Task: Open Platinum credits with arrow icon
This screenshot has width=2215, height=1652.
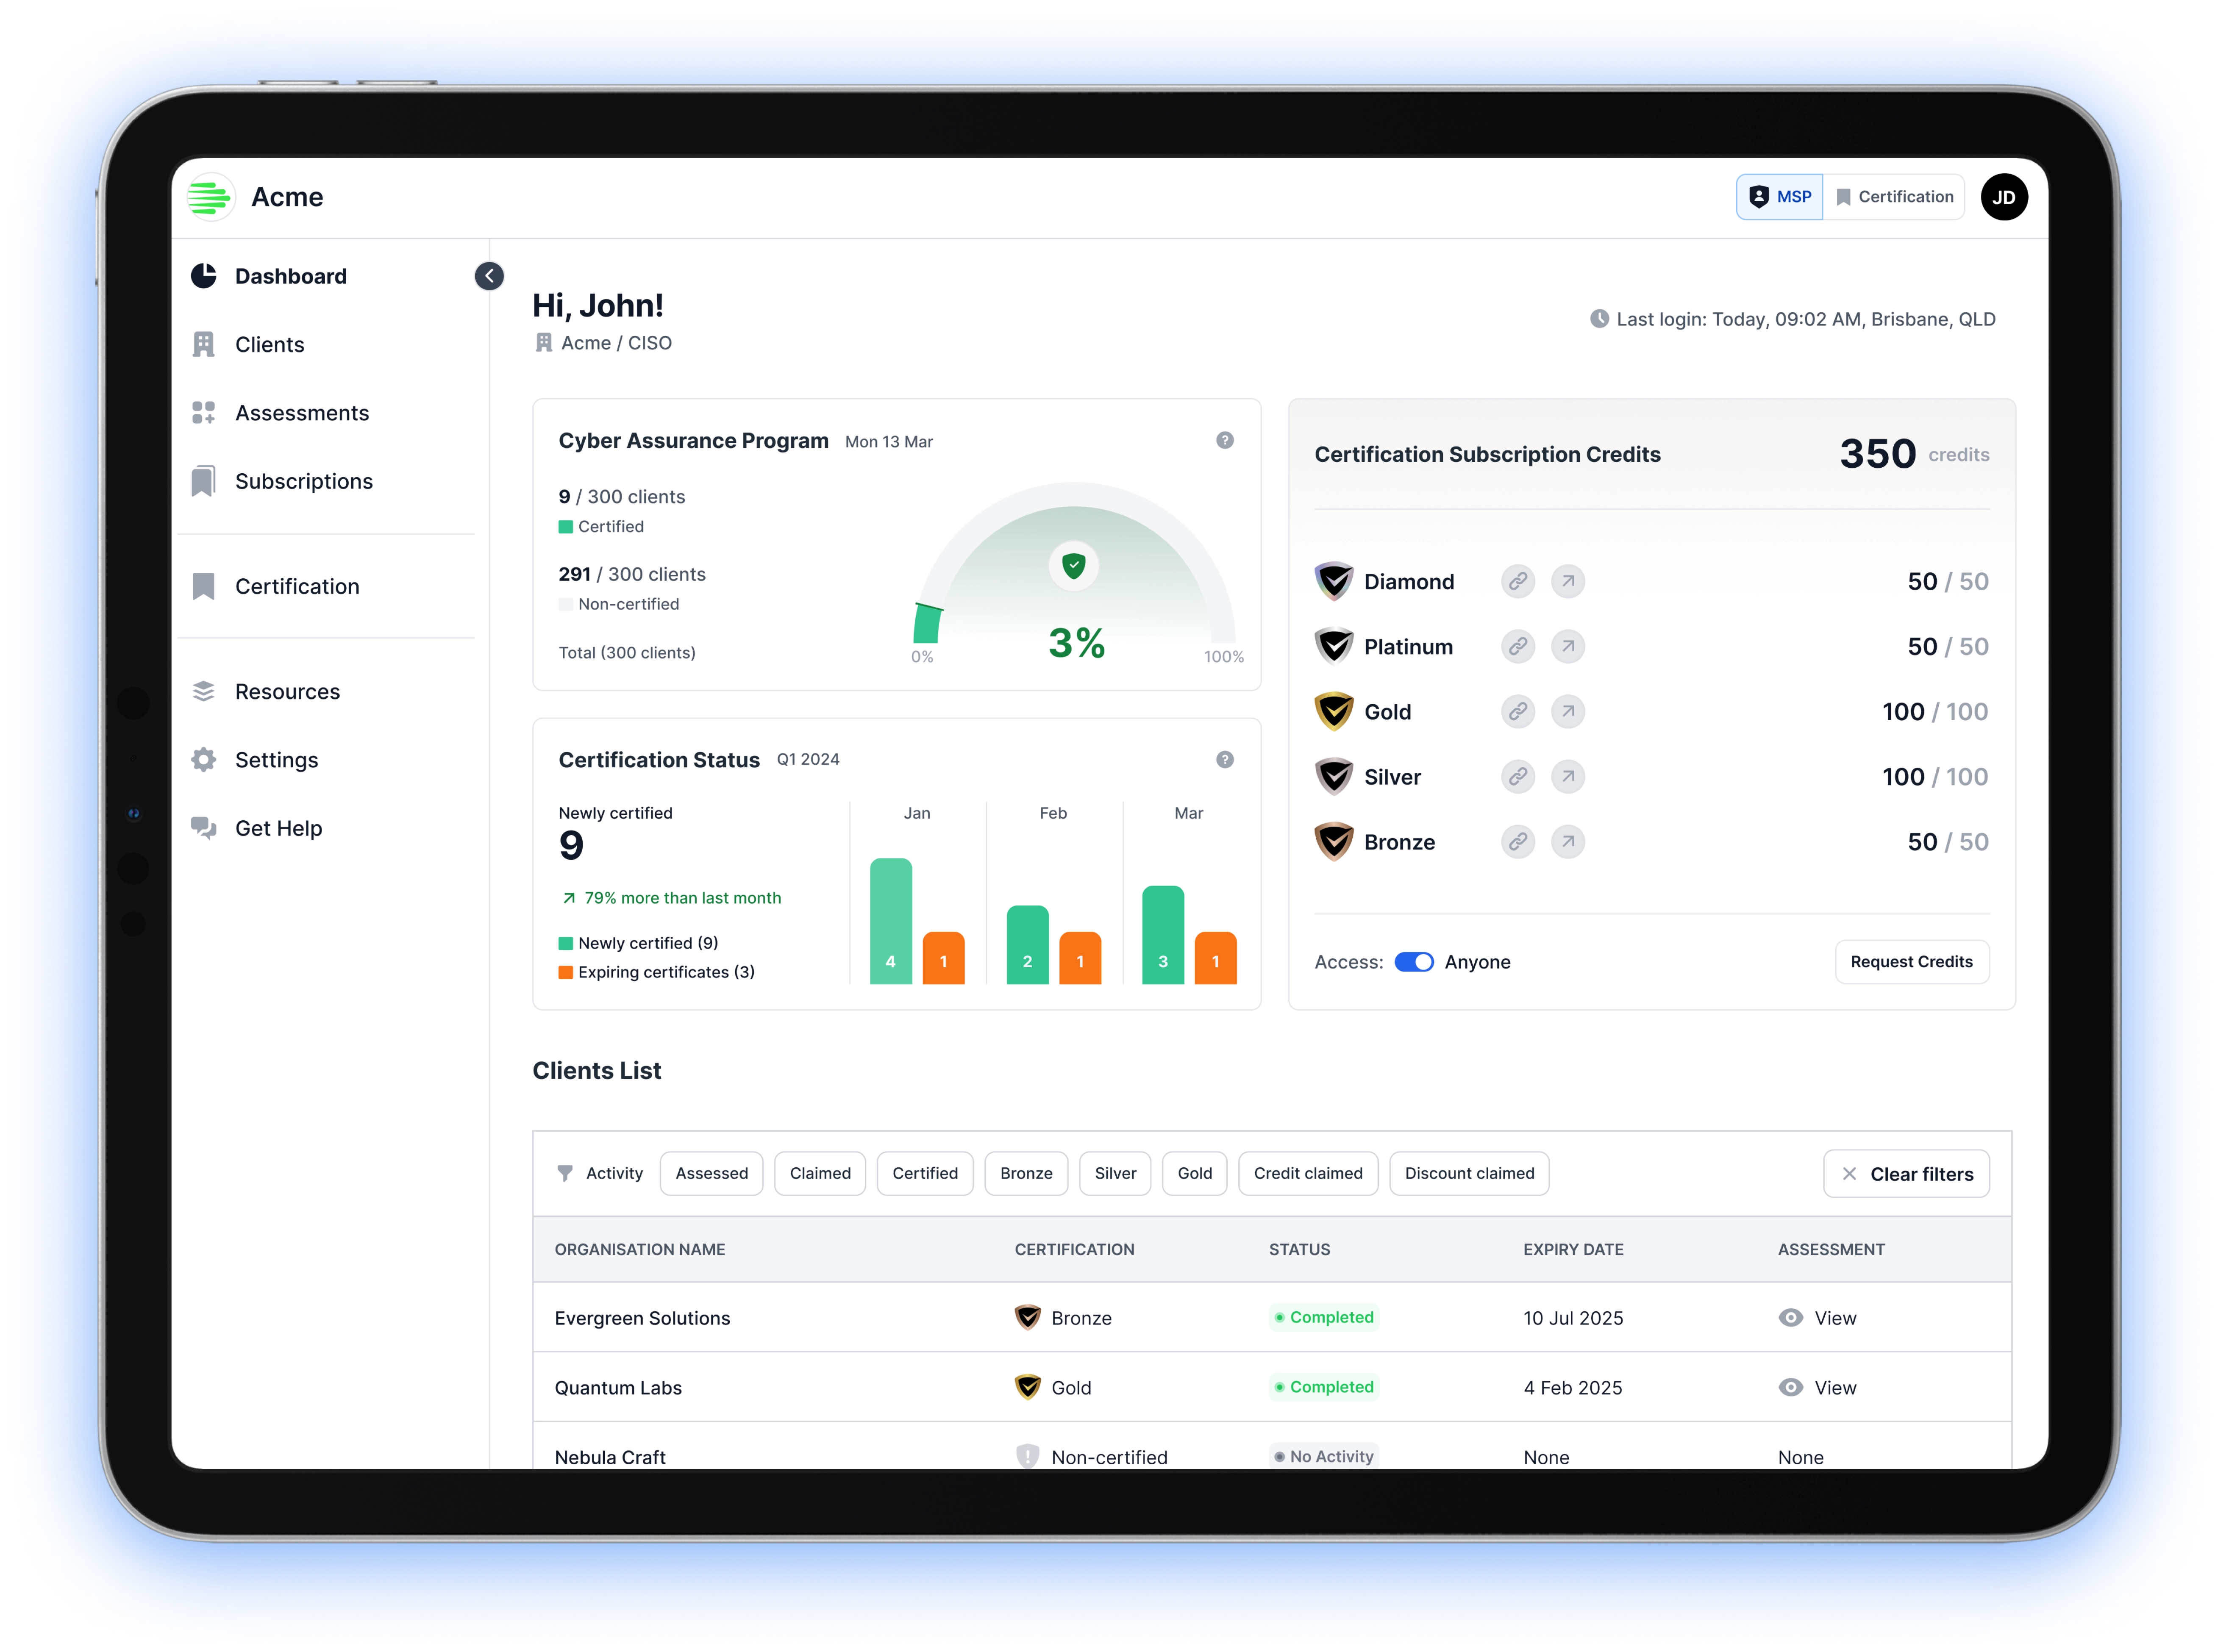Action: click(x=1567, y=647)
